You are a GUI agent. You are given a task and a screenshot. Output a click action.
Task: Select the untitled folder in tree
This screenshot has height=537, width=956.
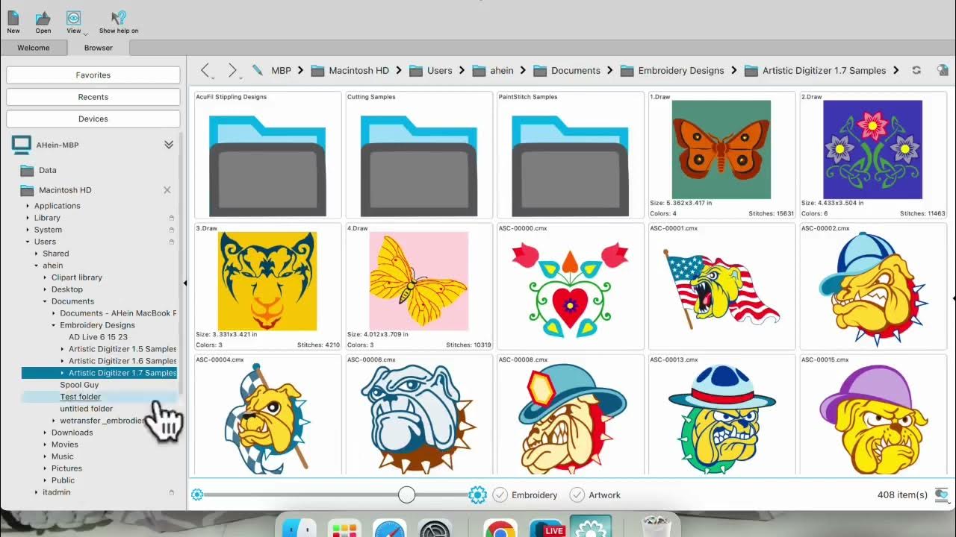[x=87, y=409]
